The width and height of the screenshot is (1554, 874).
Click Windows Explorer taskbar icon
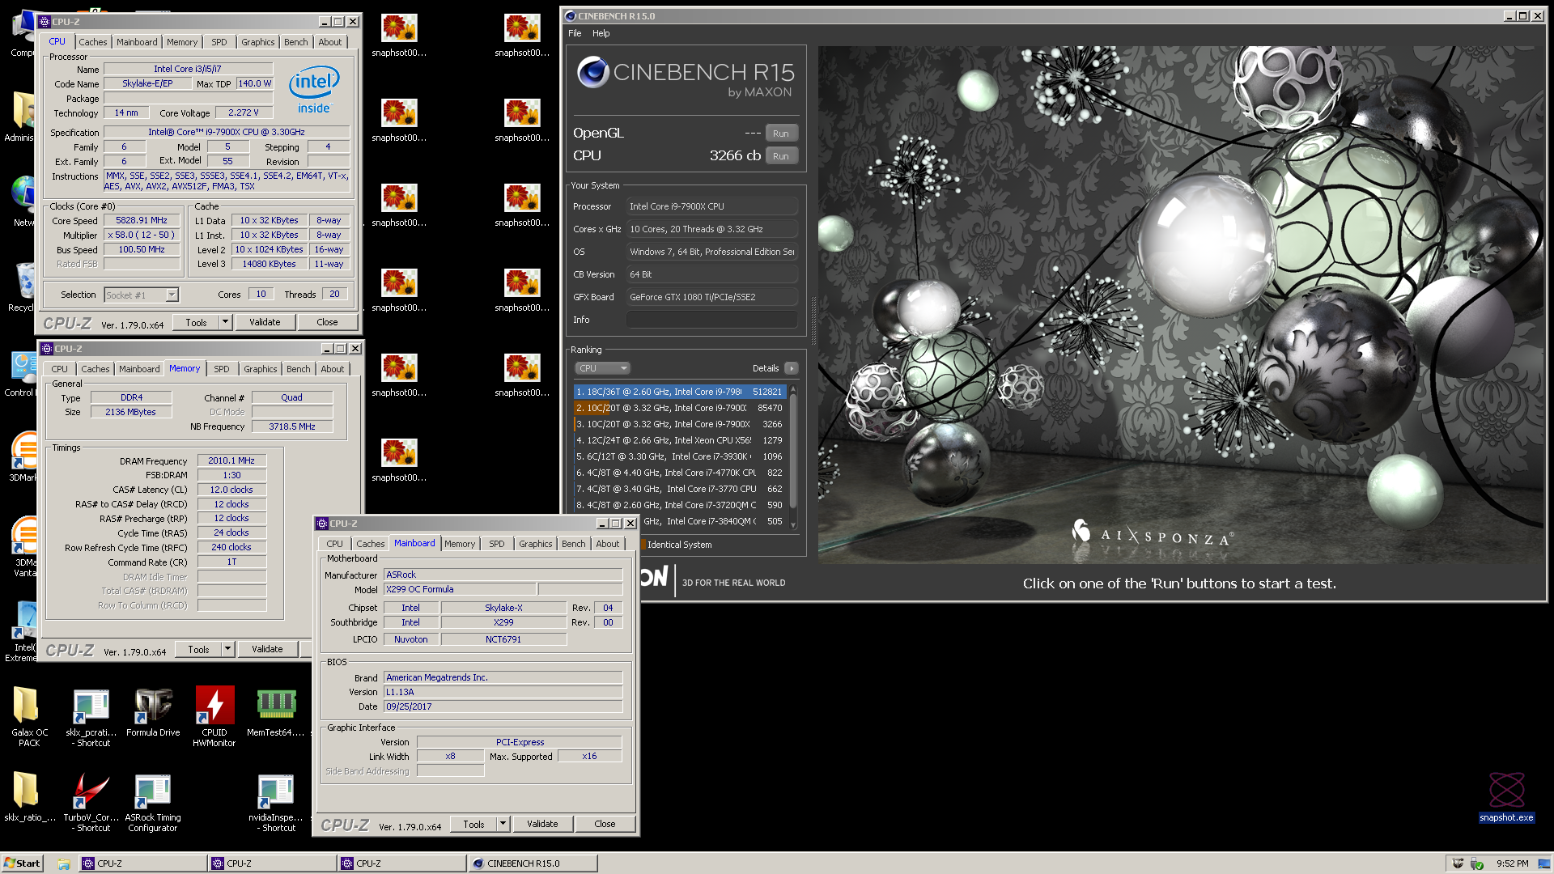point(63,863)
